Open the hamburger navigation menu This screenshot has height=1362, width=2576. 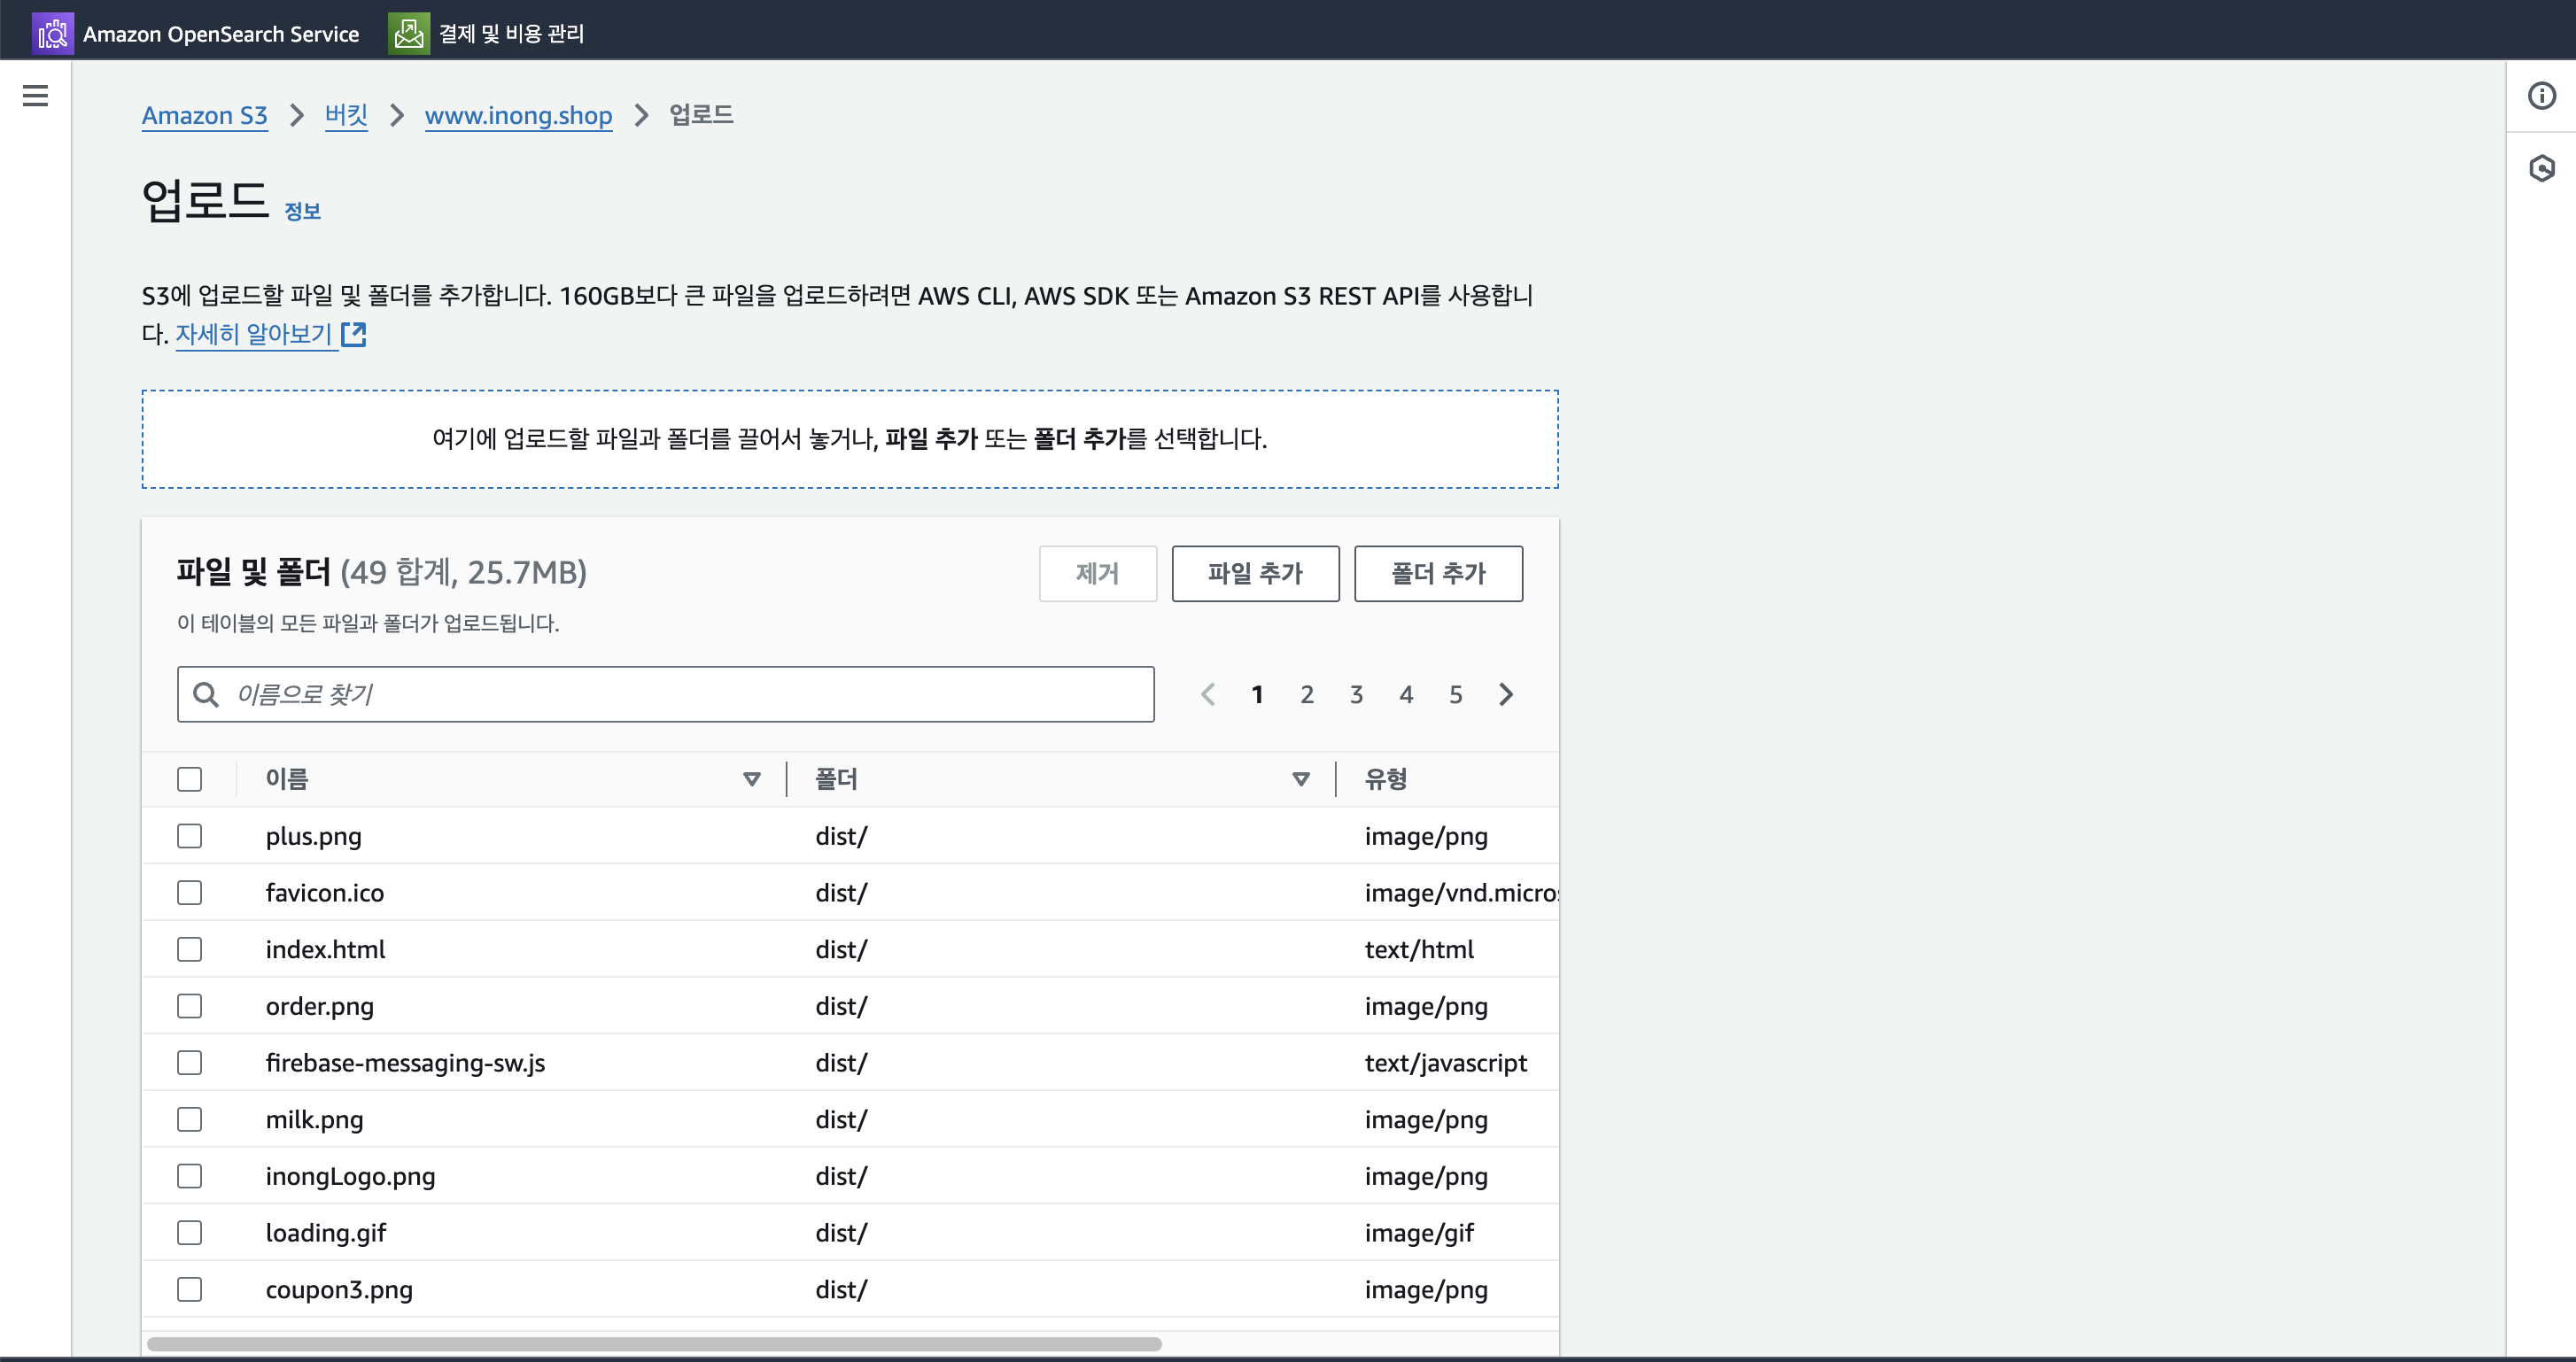(35, 96)
